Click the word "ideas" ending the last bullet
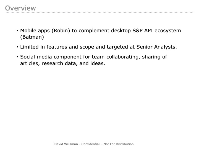This screenshot has height=149, width=199. 97,63
